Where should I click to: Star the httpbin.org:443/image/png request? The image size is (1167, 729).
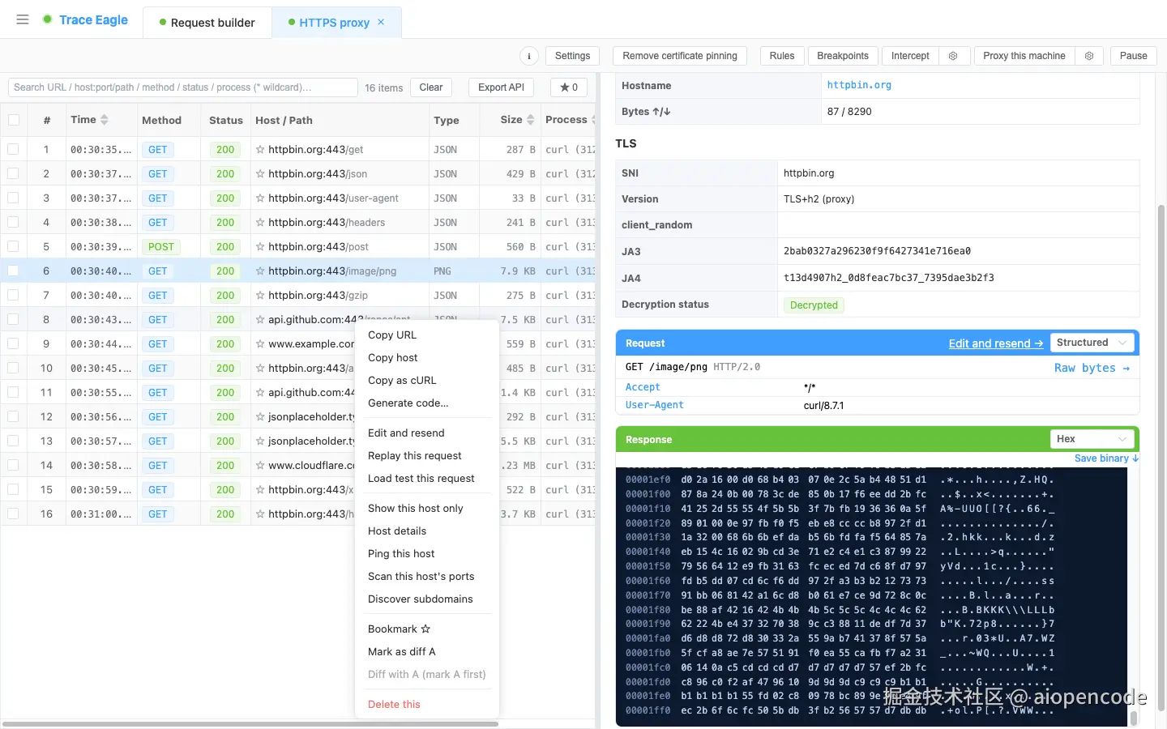(x=260, y=271)
